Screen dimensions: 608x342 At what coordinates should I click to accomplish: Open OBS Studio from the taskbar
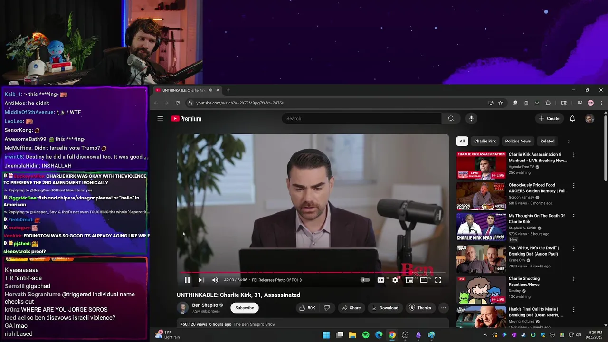(405, 335)
